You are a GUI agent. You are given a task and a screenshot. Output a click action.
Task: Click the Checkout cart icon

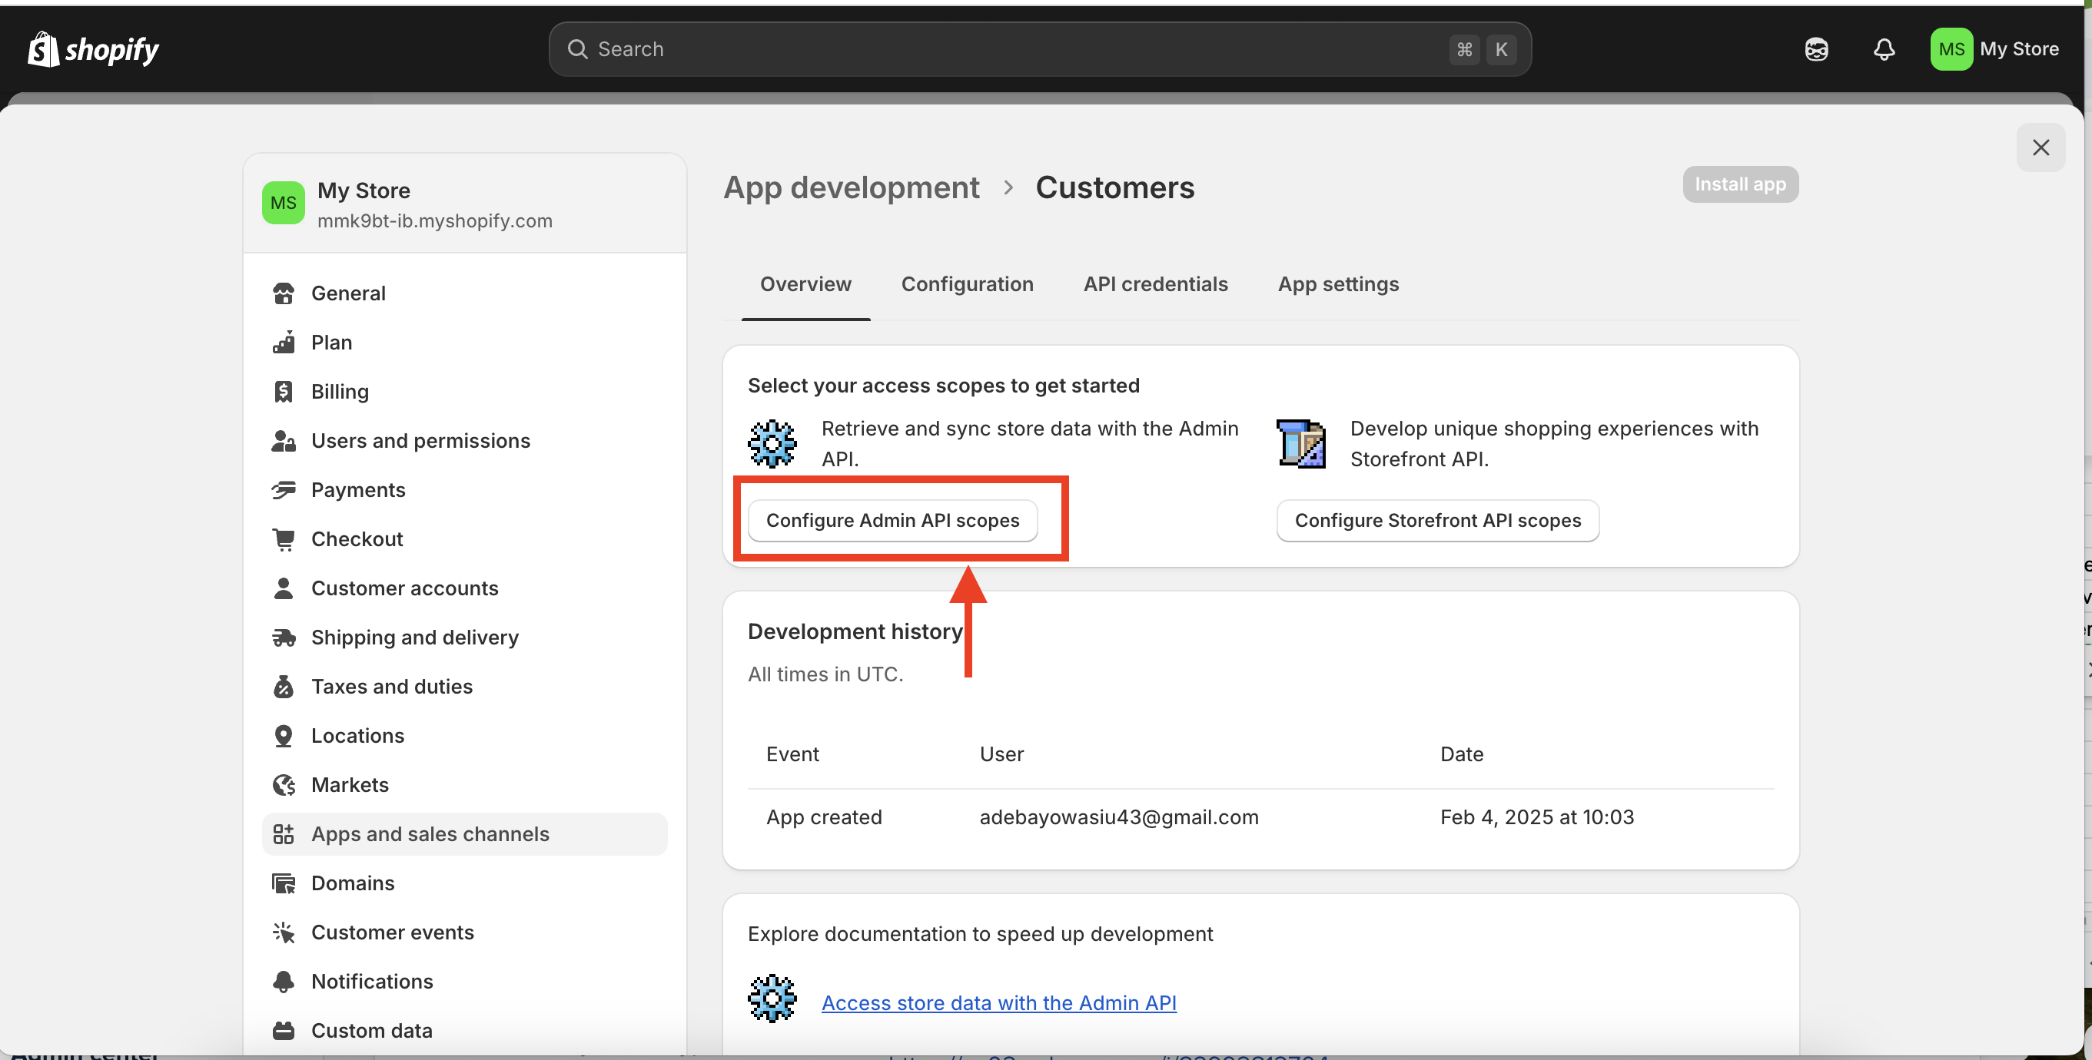(284, 539)
